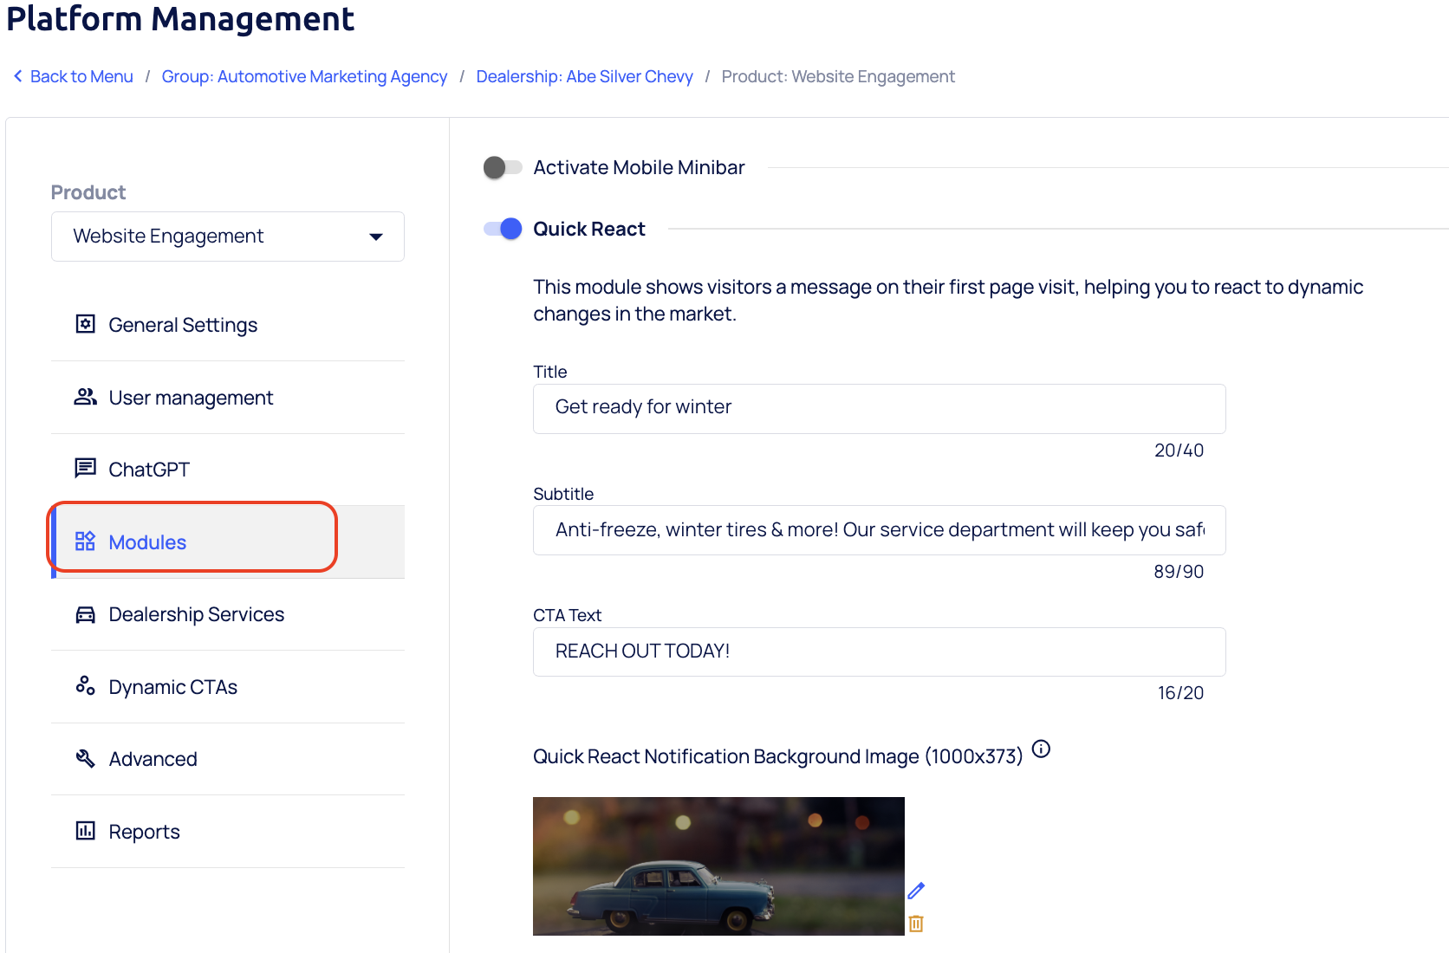Click the Advanced wrench icon
1449x953 pixels.
[x=85, y=759]
